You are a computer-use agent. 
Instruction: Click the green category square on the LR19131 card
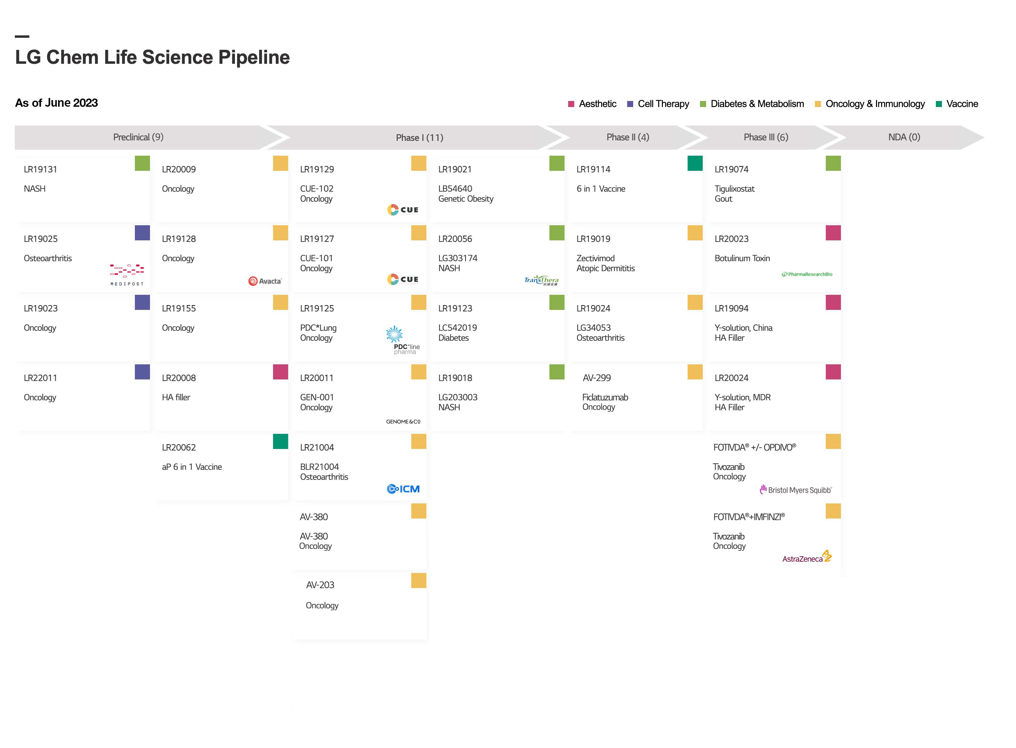click(142, 164)
